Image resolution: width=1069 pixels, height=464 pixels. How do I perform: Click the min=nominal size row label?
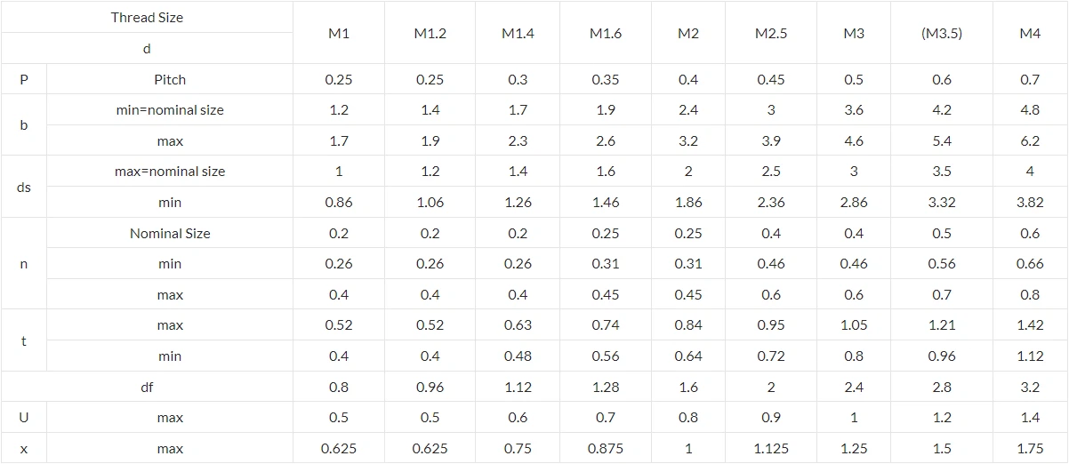coord(170,110)
